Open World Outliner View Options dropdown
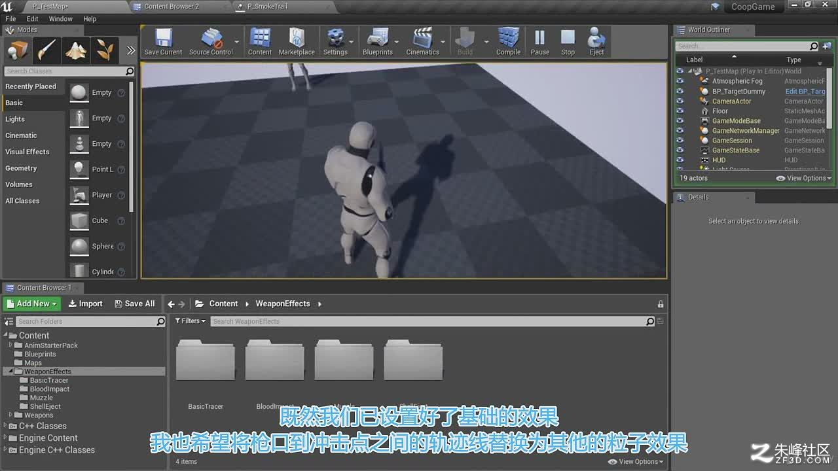The width and height of the screenshot is (838, 471). tap(804, 179)
